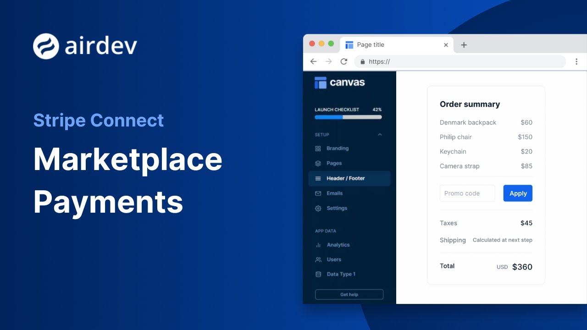The height and width of the screenshot is (330, 587).
Task: Click the Emails envelope icon
Action: [318, 193]
